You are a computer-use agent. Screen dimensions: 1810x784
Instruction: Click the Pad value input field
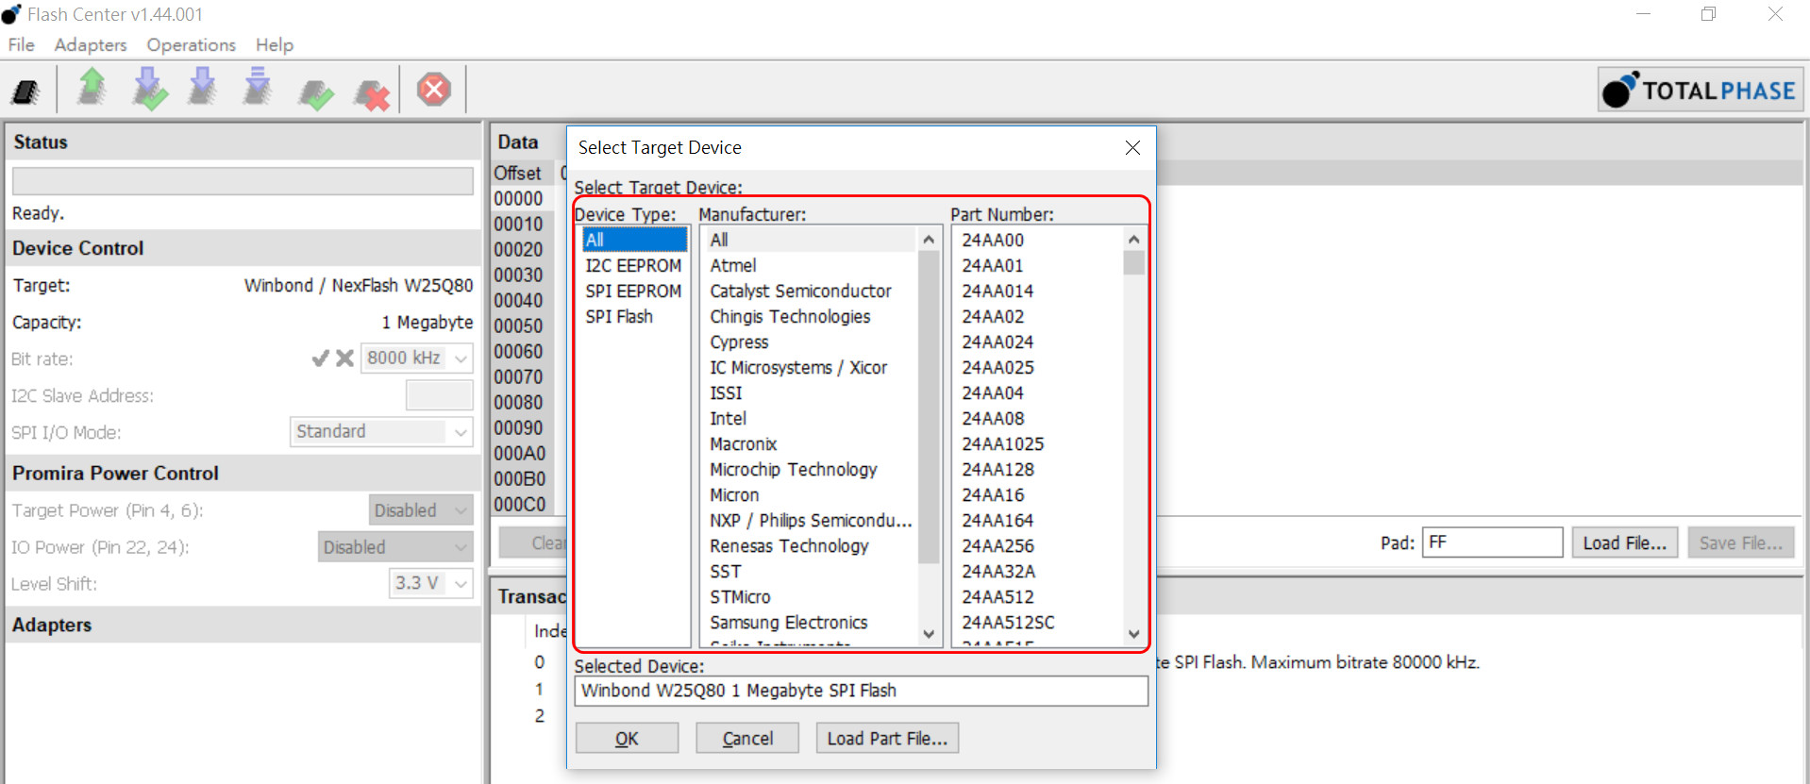(1492, 542)
